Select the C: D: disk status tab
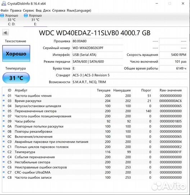 pyautogui.click(x=12, y=20)
